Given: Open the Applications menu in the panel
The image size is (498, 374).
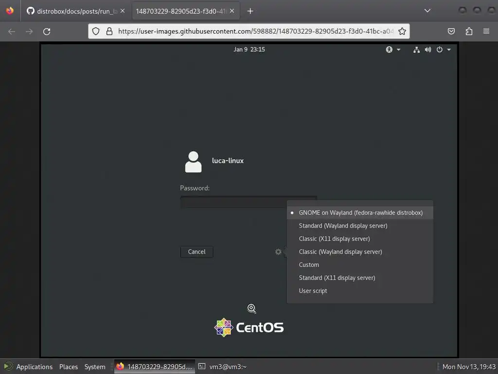Looking at the screenshot, I should click(35, 367).
